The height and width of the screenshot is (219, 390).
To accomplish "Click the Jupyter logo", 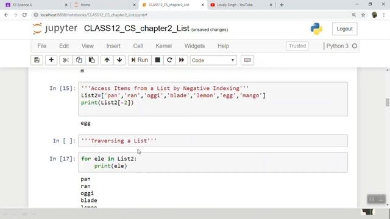I will tap(55, 29).
